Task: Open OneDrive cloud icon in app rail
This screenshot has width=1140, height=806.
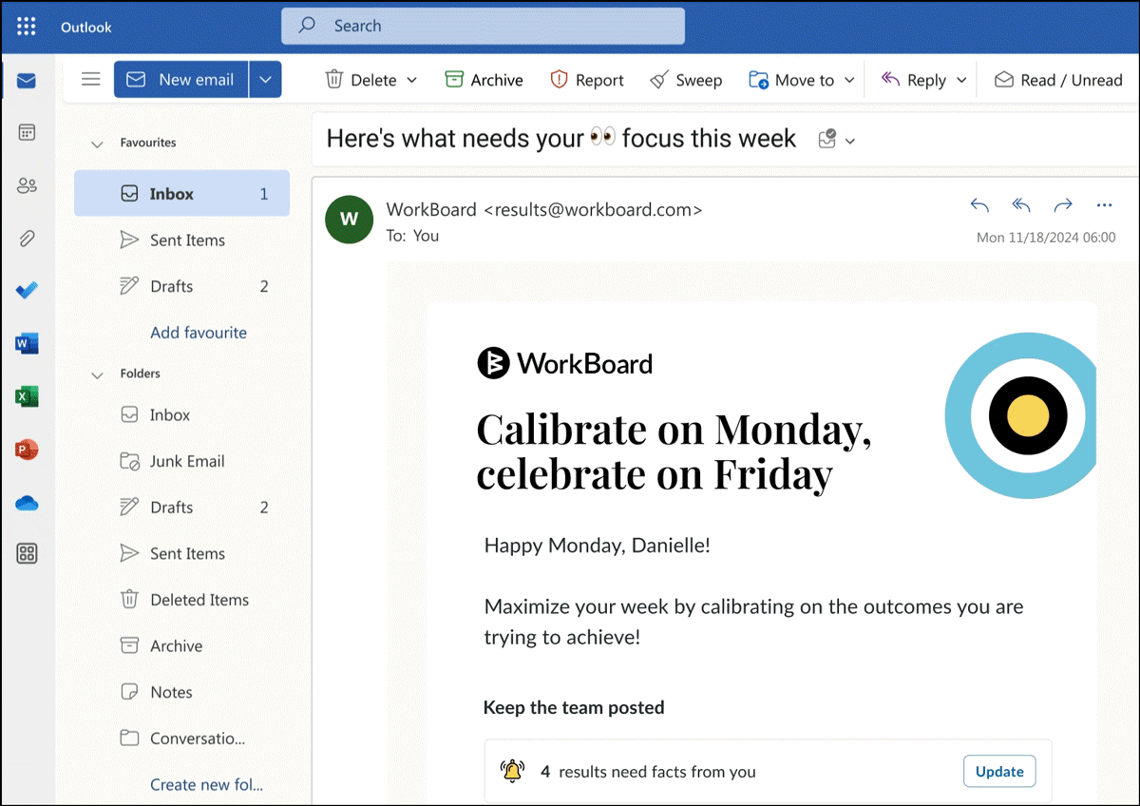Action: (x=27, y=503)
